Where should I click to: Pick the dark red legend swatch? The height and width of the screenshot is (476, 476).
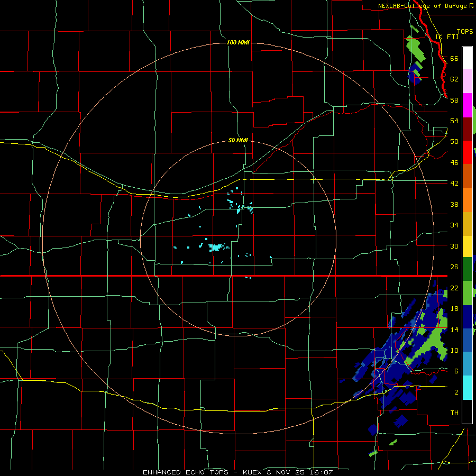point(467,129)
